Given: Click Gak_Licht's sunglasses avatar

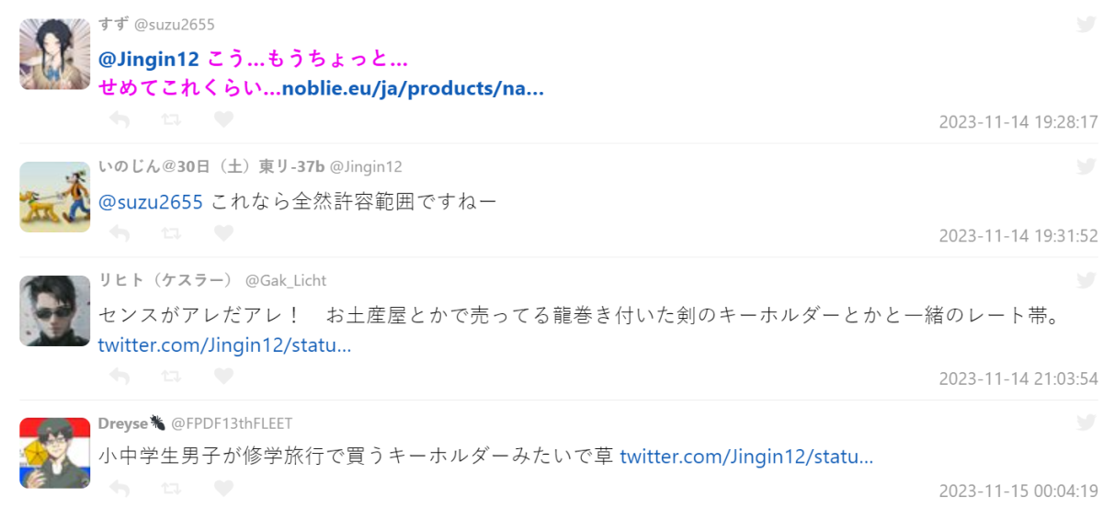Looking at the screenshot, I should (x=55, y=311).
